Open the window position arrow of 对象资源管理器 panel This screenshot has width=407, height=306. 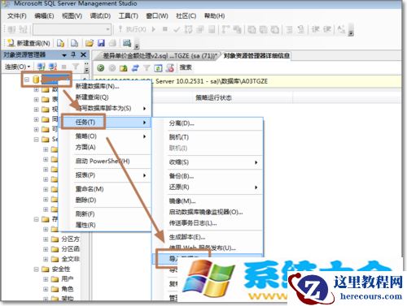pyautogui.click(x=64, y=55)
